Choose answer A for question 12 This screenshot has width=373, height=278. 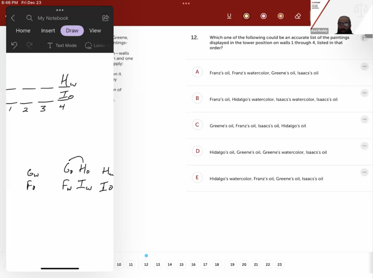(x=197, y=72)
